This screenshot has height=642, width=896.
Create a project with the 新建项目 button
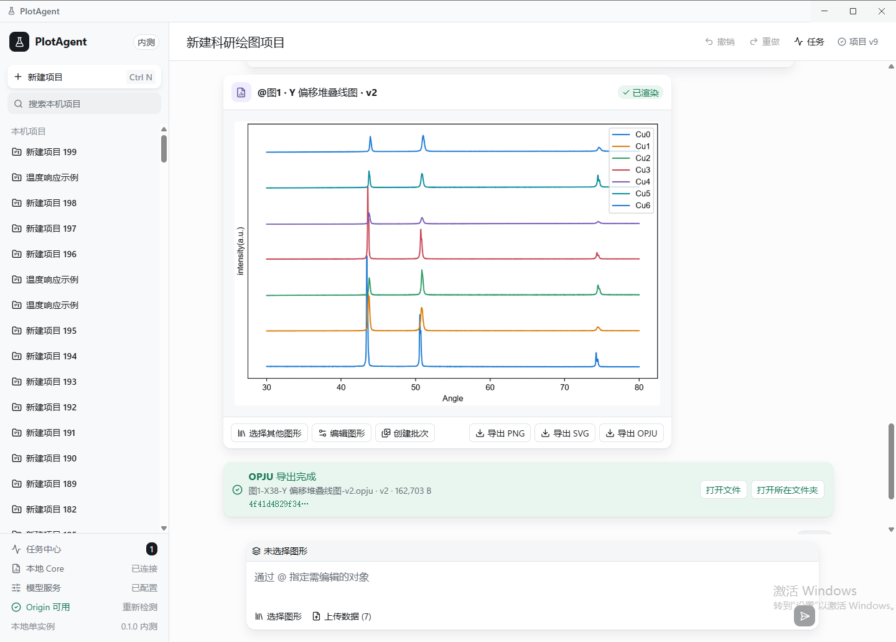coord(84,77)
